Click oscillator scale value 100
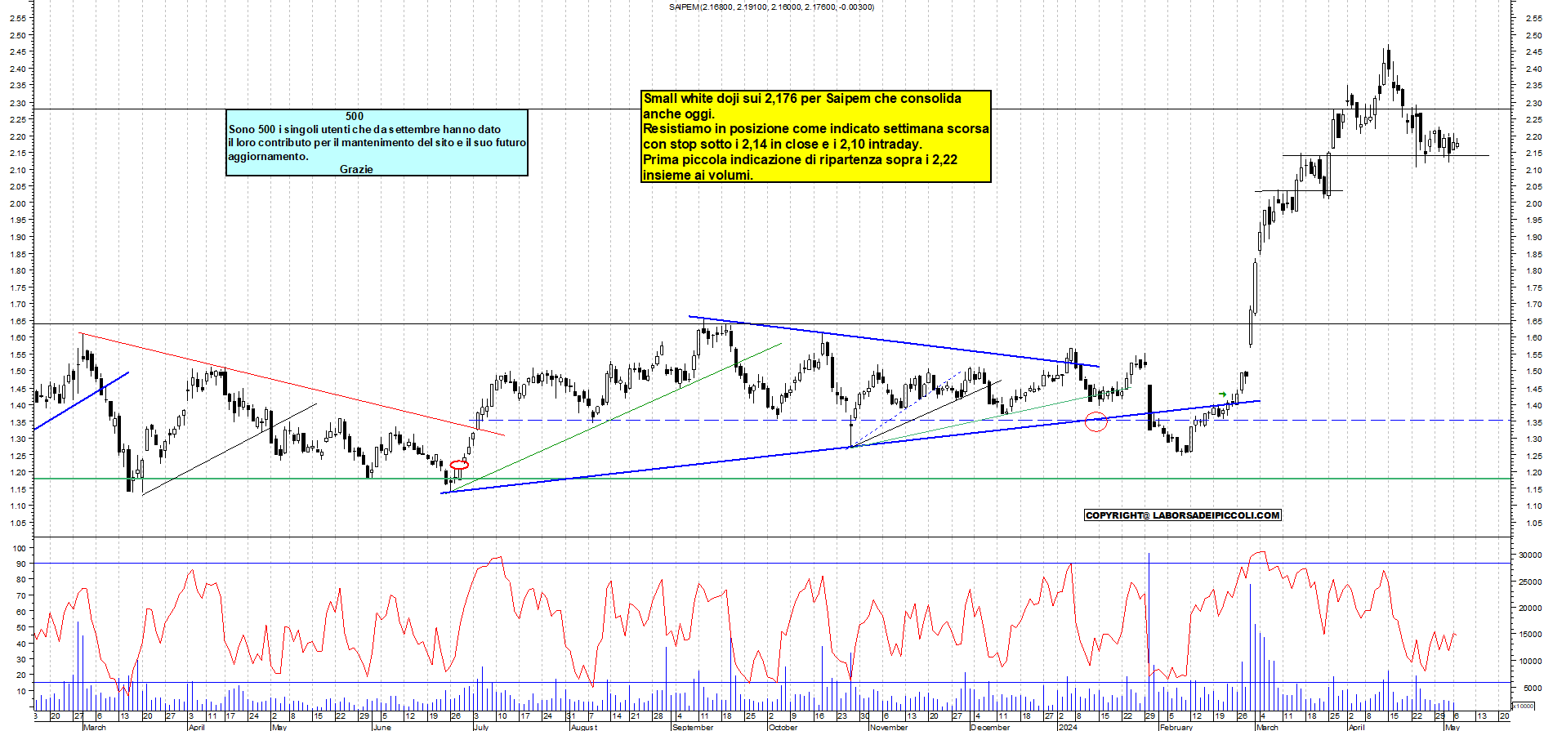The width and height of the screenshot is (1544, 731). pos(20,548)
